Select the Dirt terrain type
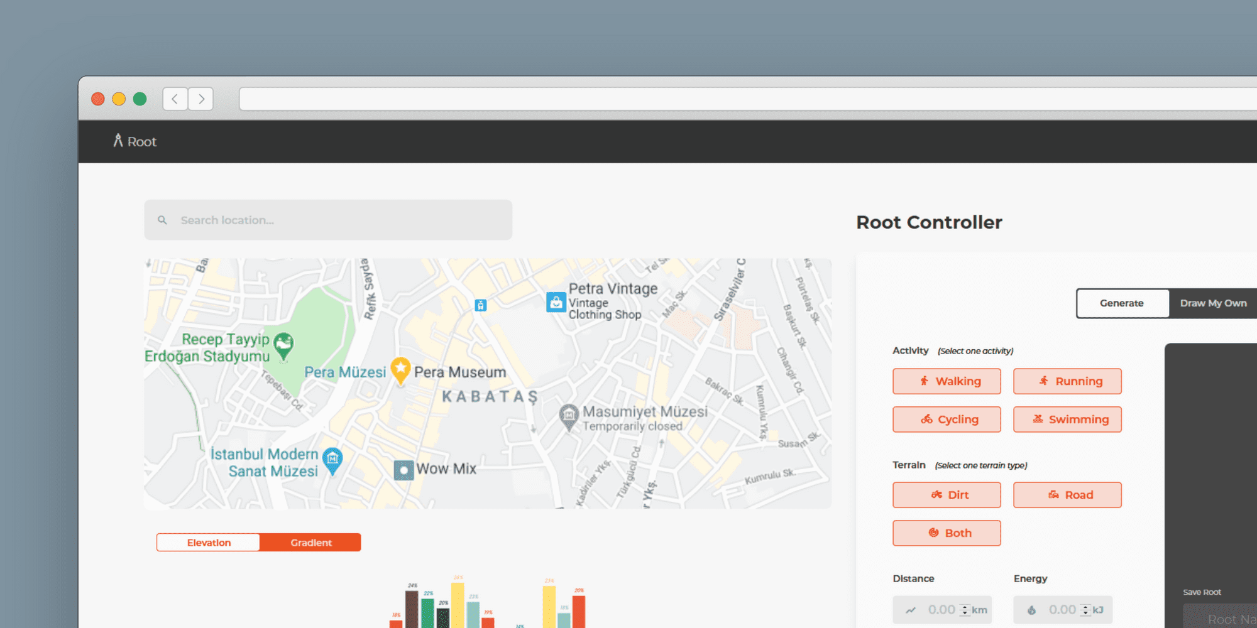This screenshot has height=628, width=1257. click(x=947, y=495)
